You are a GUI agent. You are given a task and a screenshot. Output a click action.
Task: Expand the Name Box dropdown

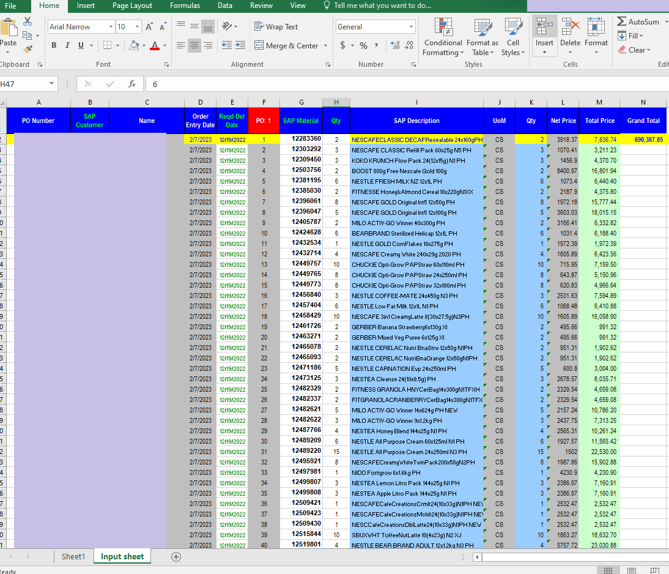point(51,84)
